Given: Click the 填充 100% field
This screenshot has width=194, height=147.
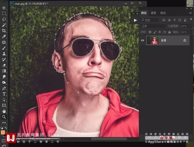Looking at the screenshot, I should coord(184,32).
